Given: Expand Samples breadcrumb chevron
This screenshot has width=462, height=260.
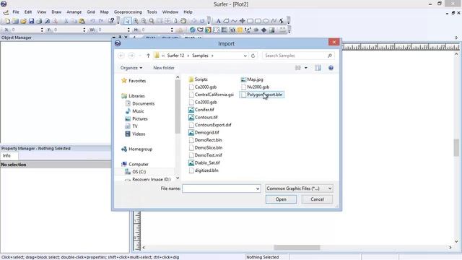Looking at the screenshot, I should (x=212, y=56).
